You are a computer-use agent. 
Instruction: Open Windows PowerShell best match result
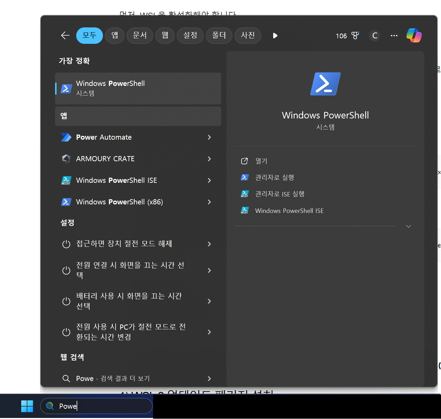(138, 88)
